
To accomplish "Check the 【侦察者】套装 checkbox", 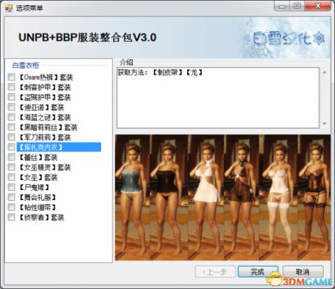I will click(12, 217).
